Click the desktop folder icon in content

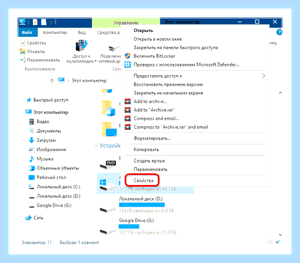109,130
